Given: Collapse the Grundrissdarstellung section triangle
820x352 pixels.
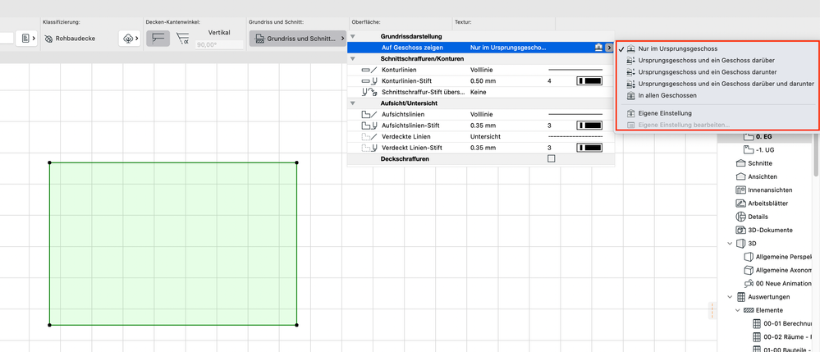Looking at the screenshot, I should coord(353,37).
